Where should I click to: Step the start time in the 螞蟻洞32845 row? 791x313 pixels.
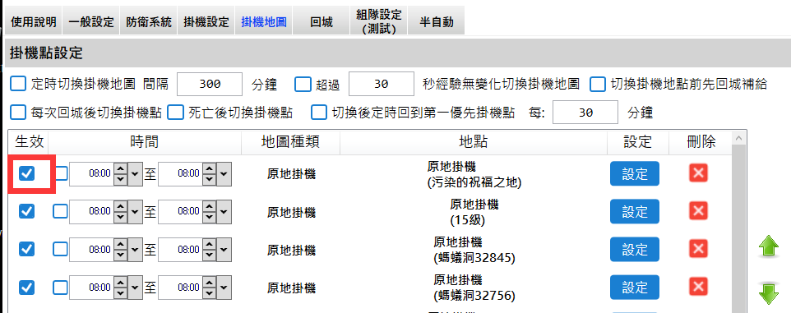click(121, 249)
